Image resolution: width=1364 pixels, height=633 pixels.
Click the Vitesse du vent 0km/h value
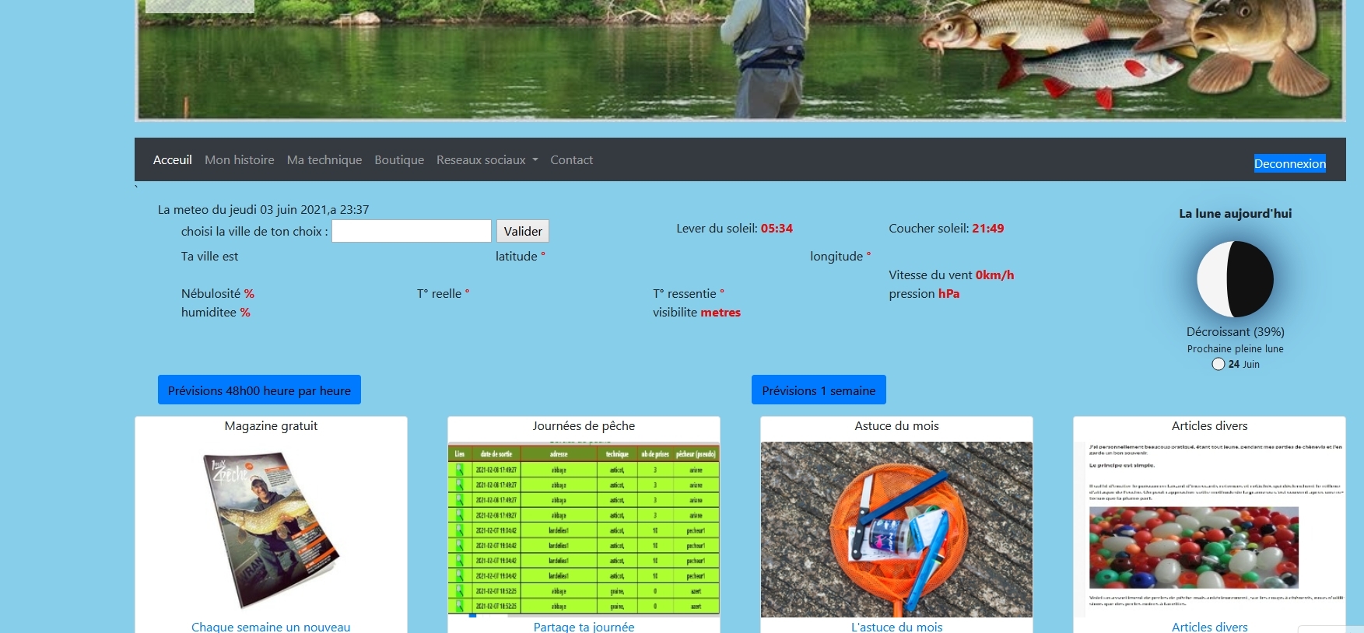[x=994, y=275]
